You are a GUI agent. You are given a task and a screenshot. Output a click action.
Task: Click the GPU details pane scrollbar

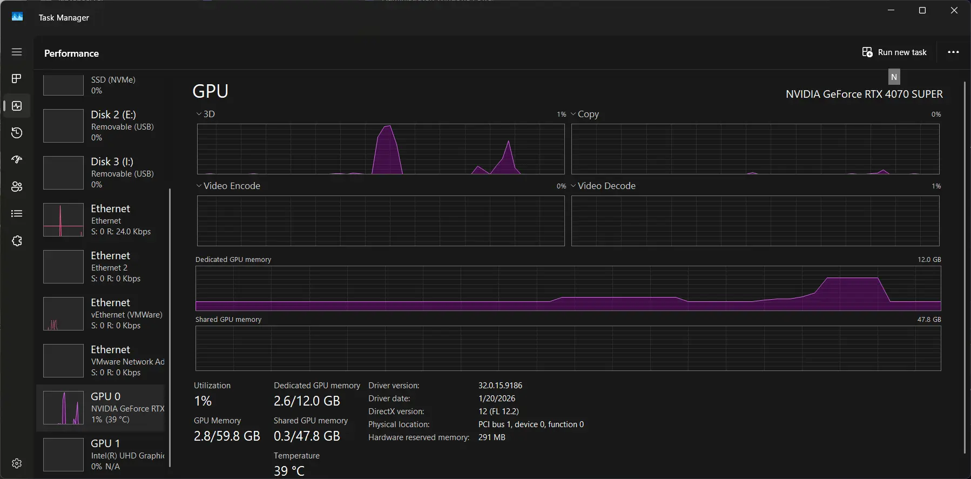coord(965,267)
